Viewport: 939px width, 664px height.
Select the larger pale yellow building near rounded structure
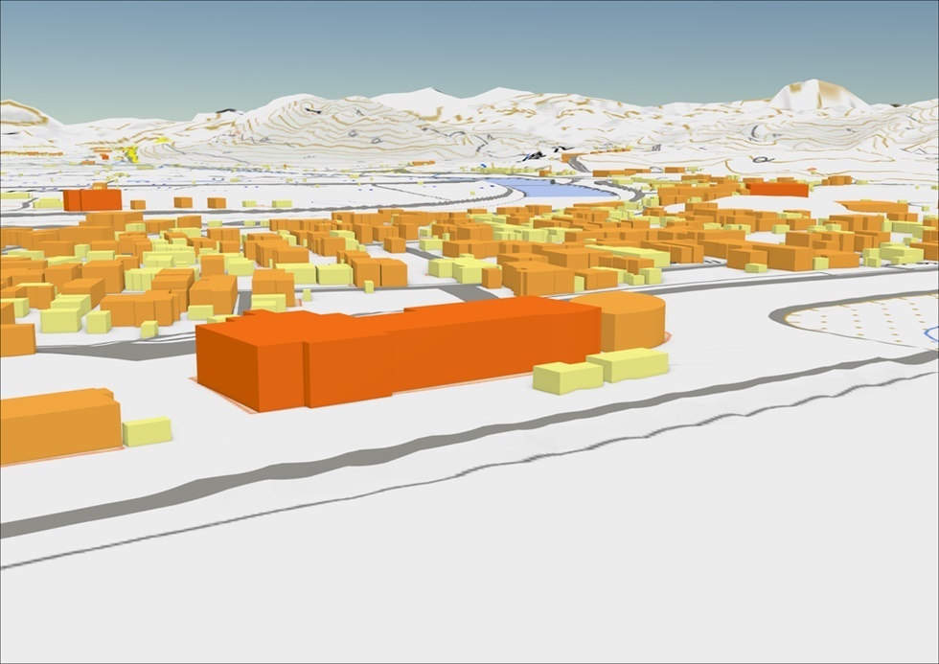point(629,364)
